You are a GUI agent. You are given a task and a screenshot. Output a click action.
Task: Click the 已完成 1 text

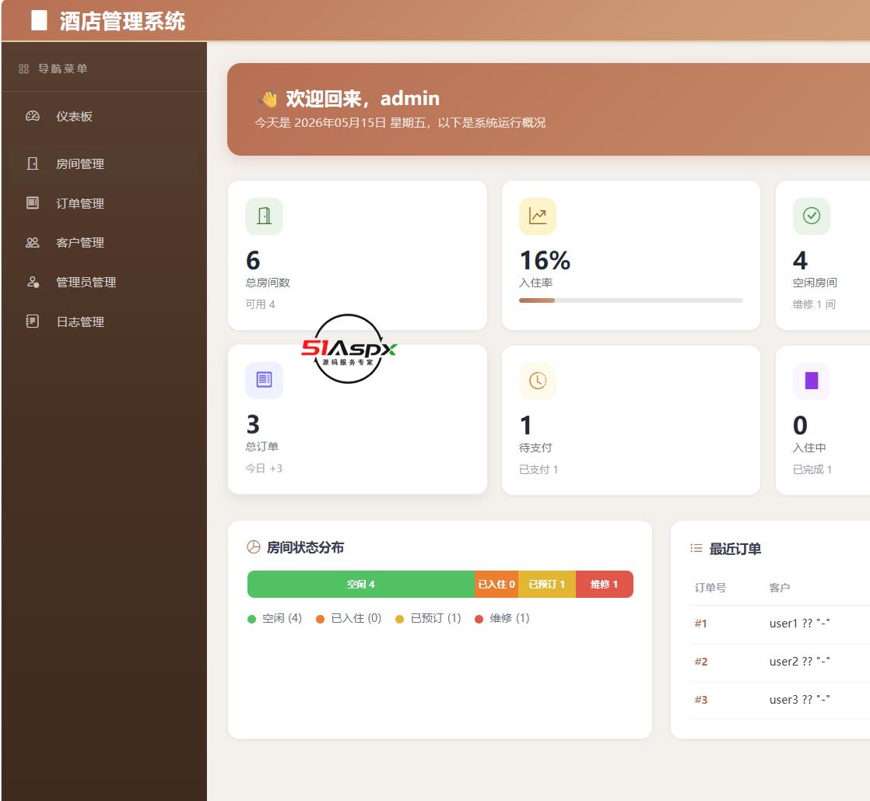pyautogui.click(x=812, y=469)
